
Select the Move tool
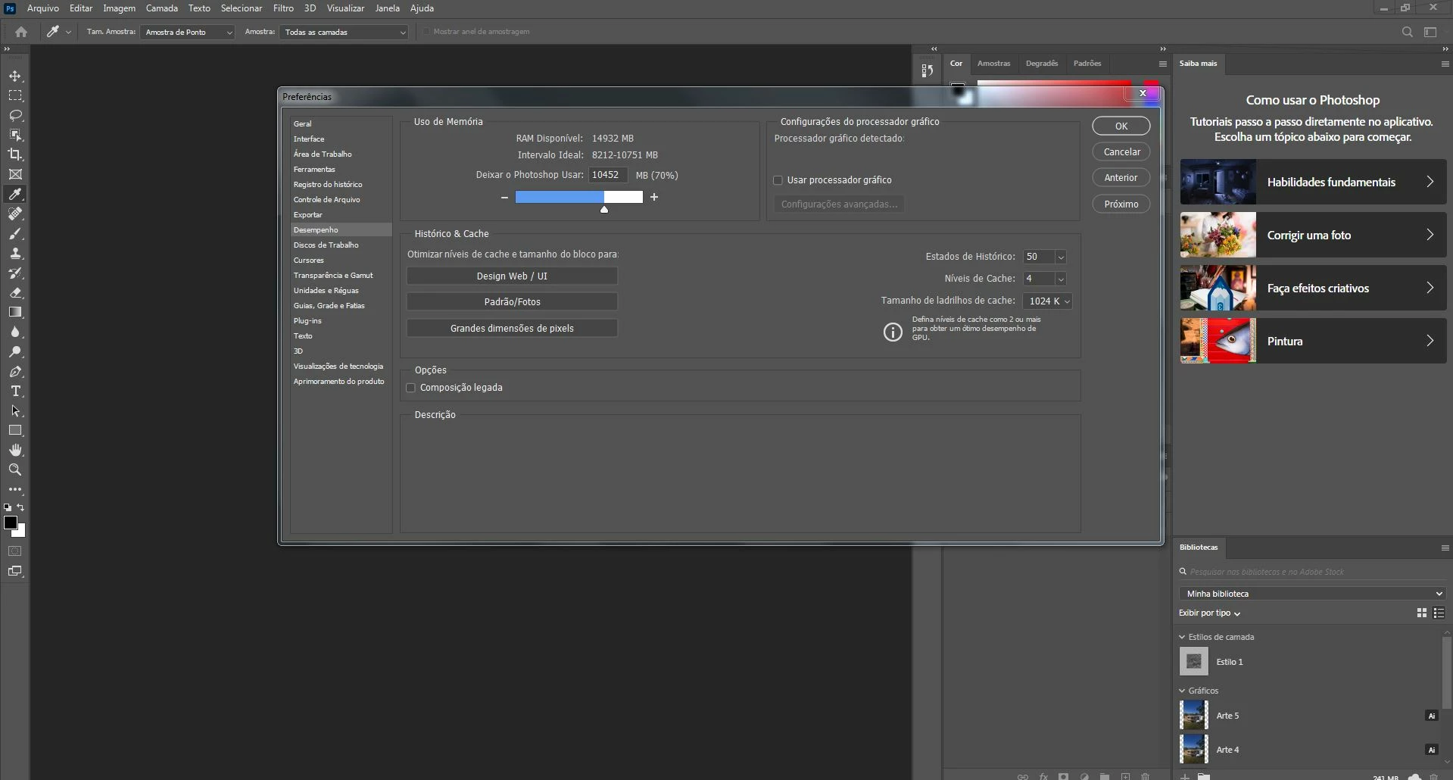click(x=15, y=76)
